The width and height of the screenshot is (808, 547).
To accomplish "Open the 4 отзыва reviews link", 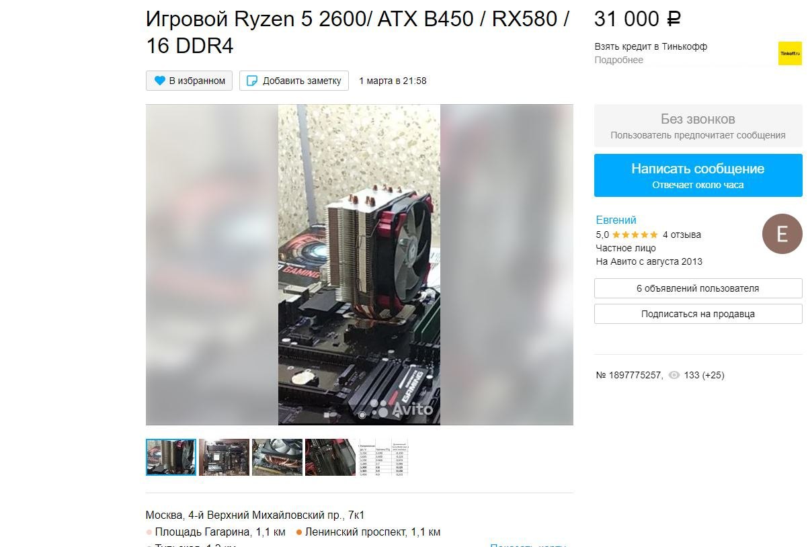I will point(682,235).
